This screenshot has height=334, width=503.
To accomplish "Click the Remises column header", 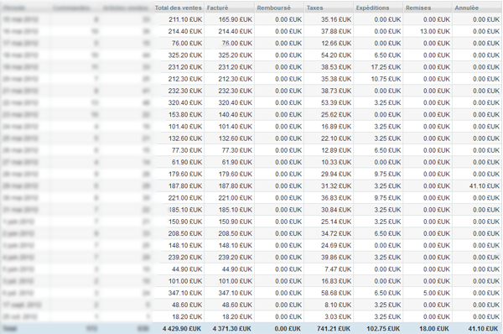I will [x=428, y=8].
